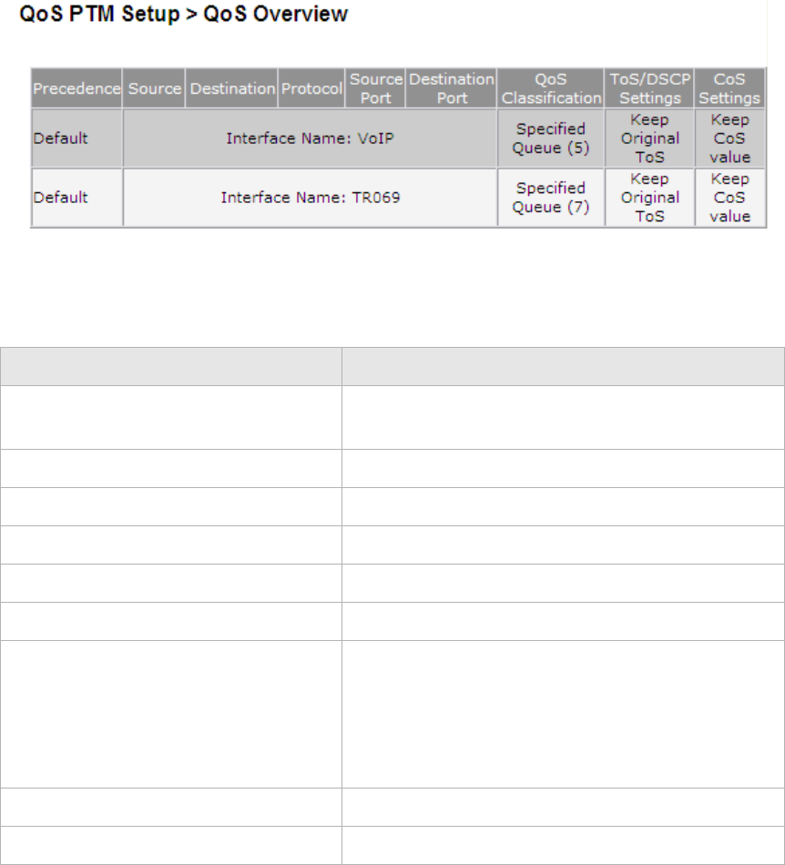The image size is (785, 865).
Task: Click Keep CoS value in VoIP row
Action: pyautogui.click(x=729, y=137)
